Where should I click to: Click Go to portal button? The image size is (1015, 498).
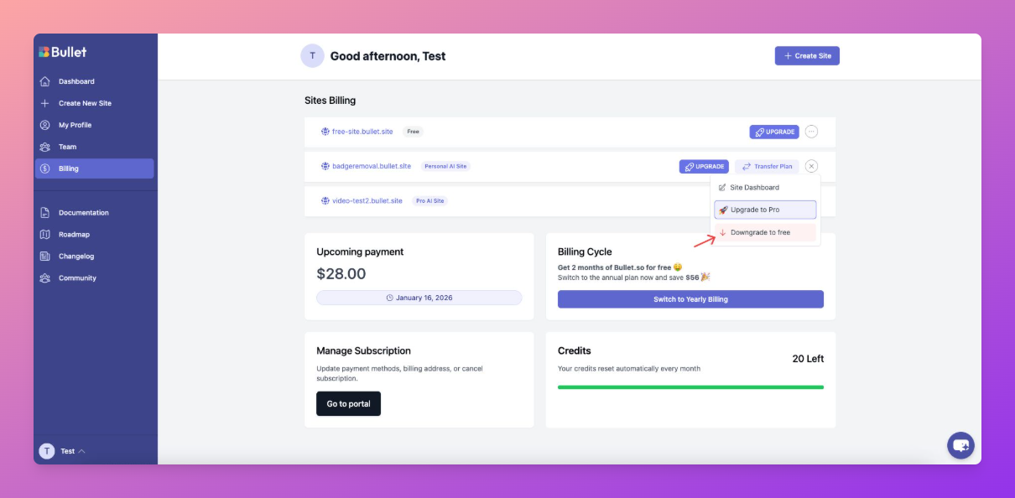[348, 404]
